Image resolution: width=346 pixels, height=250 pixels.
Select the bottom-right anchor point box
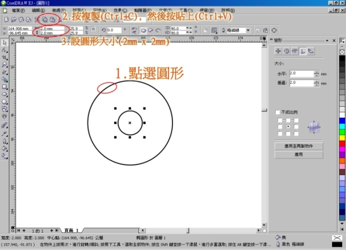[296, 134]
